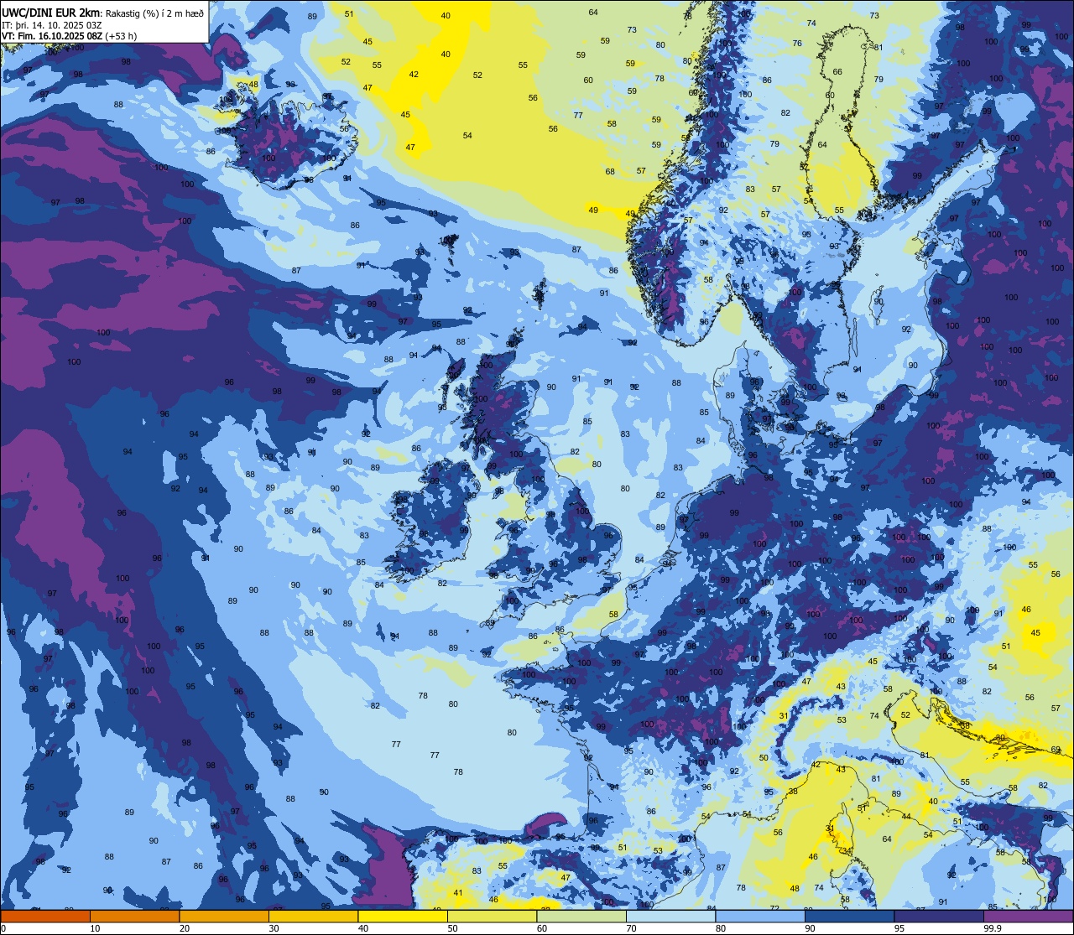Click the 20–30 legend color segment
This screenshot has width=1074, height=935.
pyautogui.click(x=224, y=917)
